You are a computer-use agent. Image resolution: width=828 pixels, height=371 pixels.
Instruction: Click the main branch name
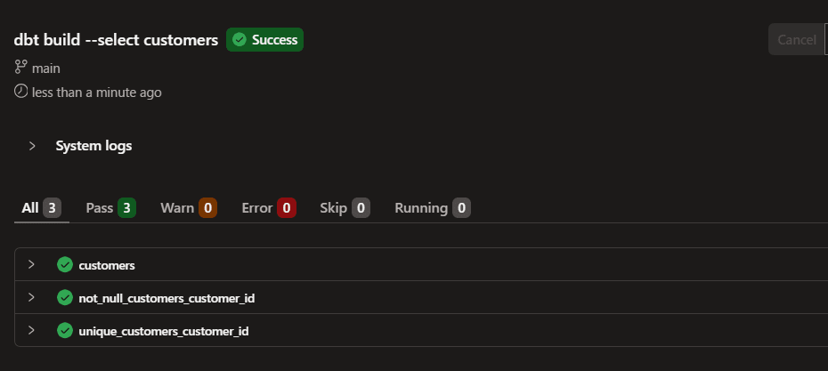point(46,69)
